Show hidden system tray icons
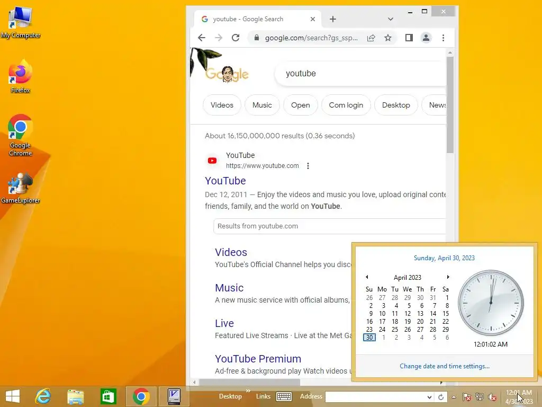 click(x=454, y=397)
